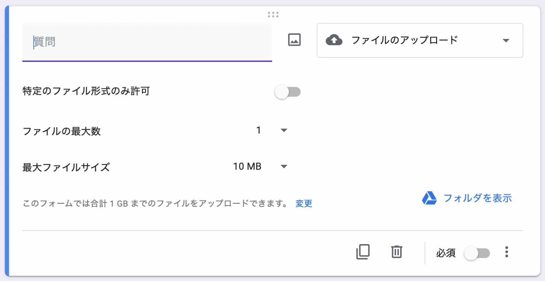545x281 pixels.
Task: Click the 必須 label text
Action: click(x=446, y=253)
